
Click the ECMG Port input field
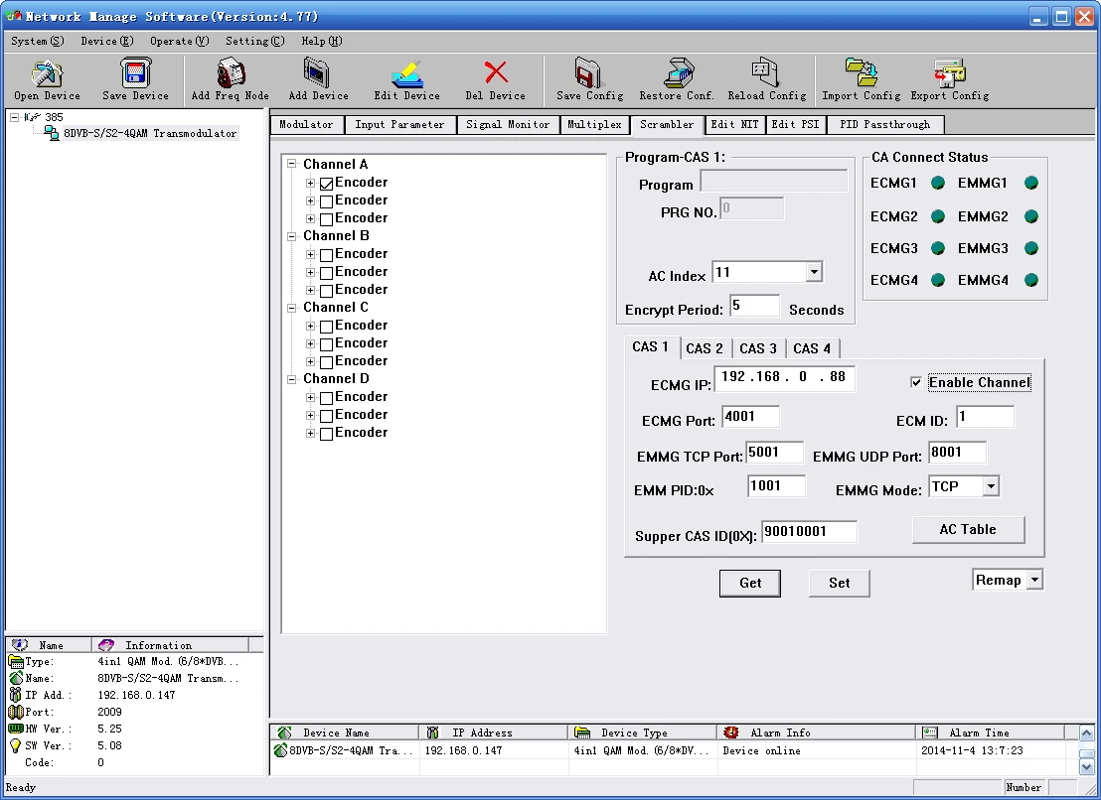coord(750,417)
